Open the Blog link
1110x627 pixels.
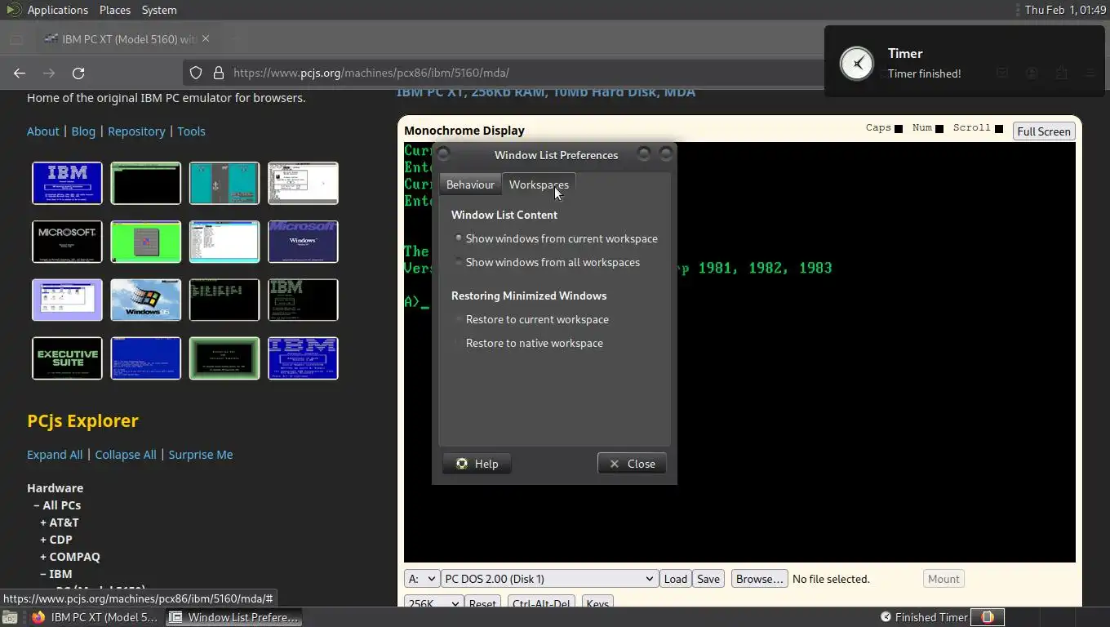point(83,131)
